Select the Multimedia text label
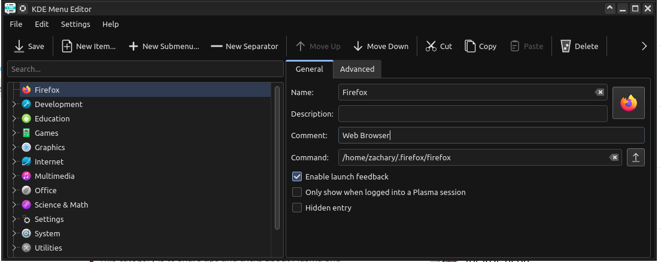This screenshot has width=661, height=262. [54, 176]
